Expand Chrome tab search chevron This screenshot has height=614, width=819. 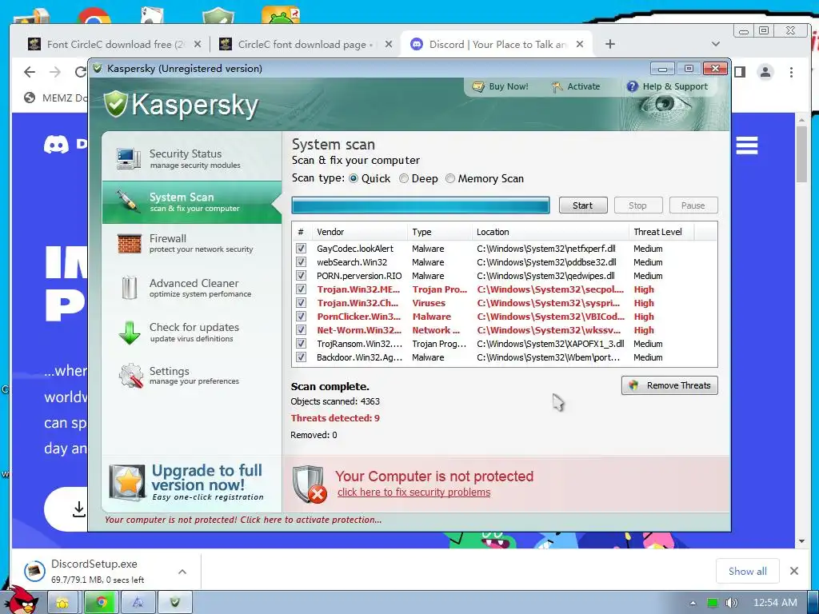716,45
